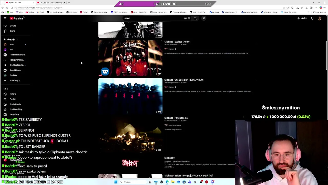Open the Sound Library subscription
This screenshot has height=185, width=328.
15,70
